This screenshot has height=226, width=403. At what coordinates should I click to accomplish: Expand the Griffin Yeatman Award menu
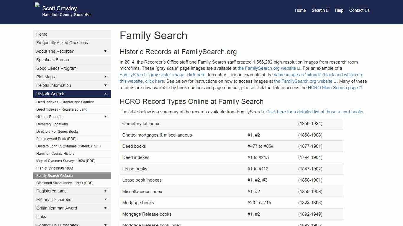tap(105, 208)
